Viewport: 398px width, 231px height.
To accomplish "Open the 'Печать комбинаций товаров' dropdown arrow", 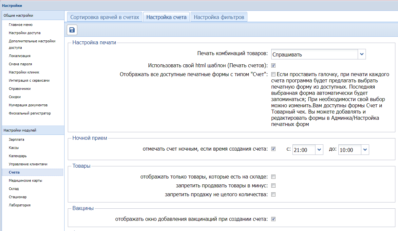I will click(362, 54).
